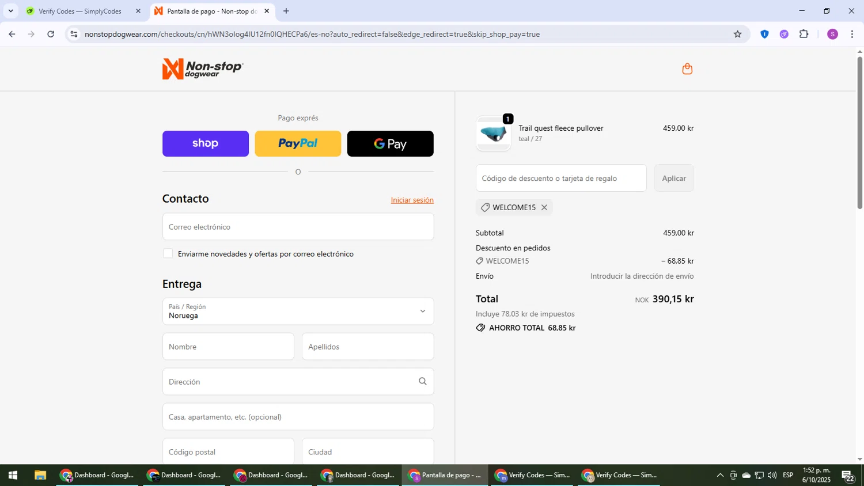Click the AHORRO TOTAL 68,85 kr text
Image resolution: width=864 pixels, height=486 pixels.
(x=532, y=328)
